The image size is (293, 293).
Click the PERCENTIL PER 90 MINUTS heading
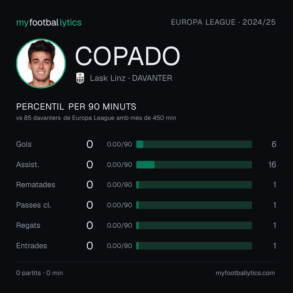76,107
